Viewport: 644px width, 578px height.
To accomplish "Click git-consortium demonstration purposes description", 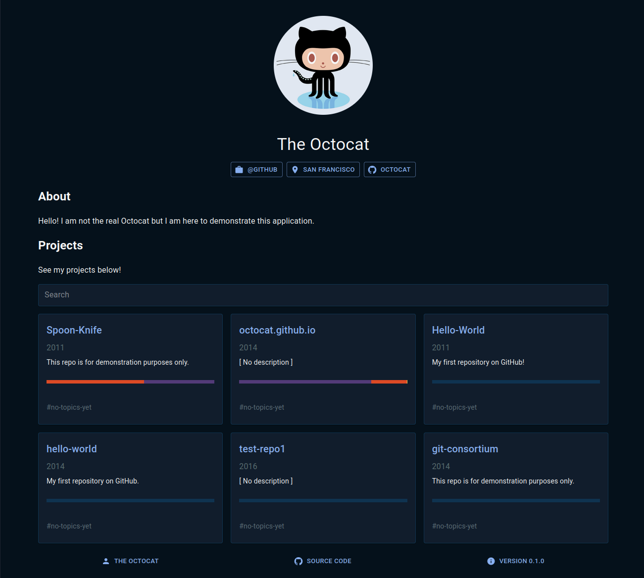I will click(x=503, y=481).
